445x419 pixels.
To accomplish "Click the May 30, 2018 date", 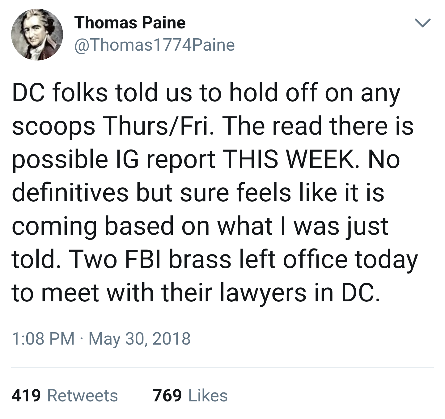I will 139,338.
